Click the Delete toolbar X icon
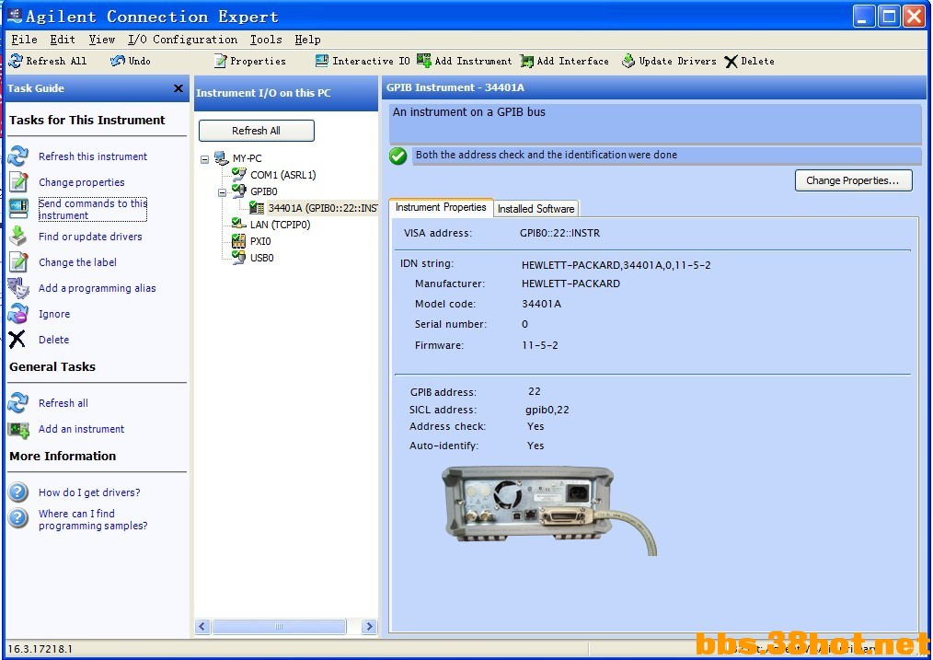 click(x=731, y=62)
